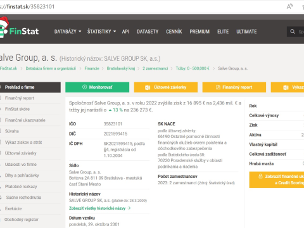Open Účtovné závierky in sidebar
The height and width of the screenshot is (228, 304).
pyautogui.click(x=21, y=153)
